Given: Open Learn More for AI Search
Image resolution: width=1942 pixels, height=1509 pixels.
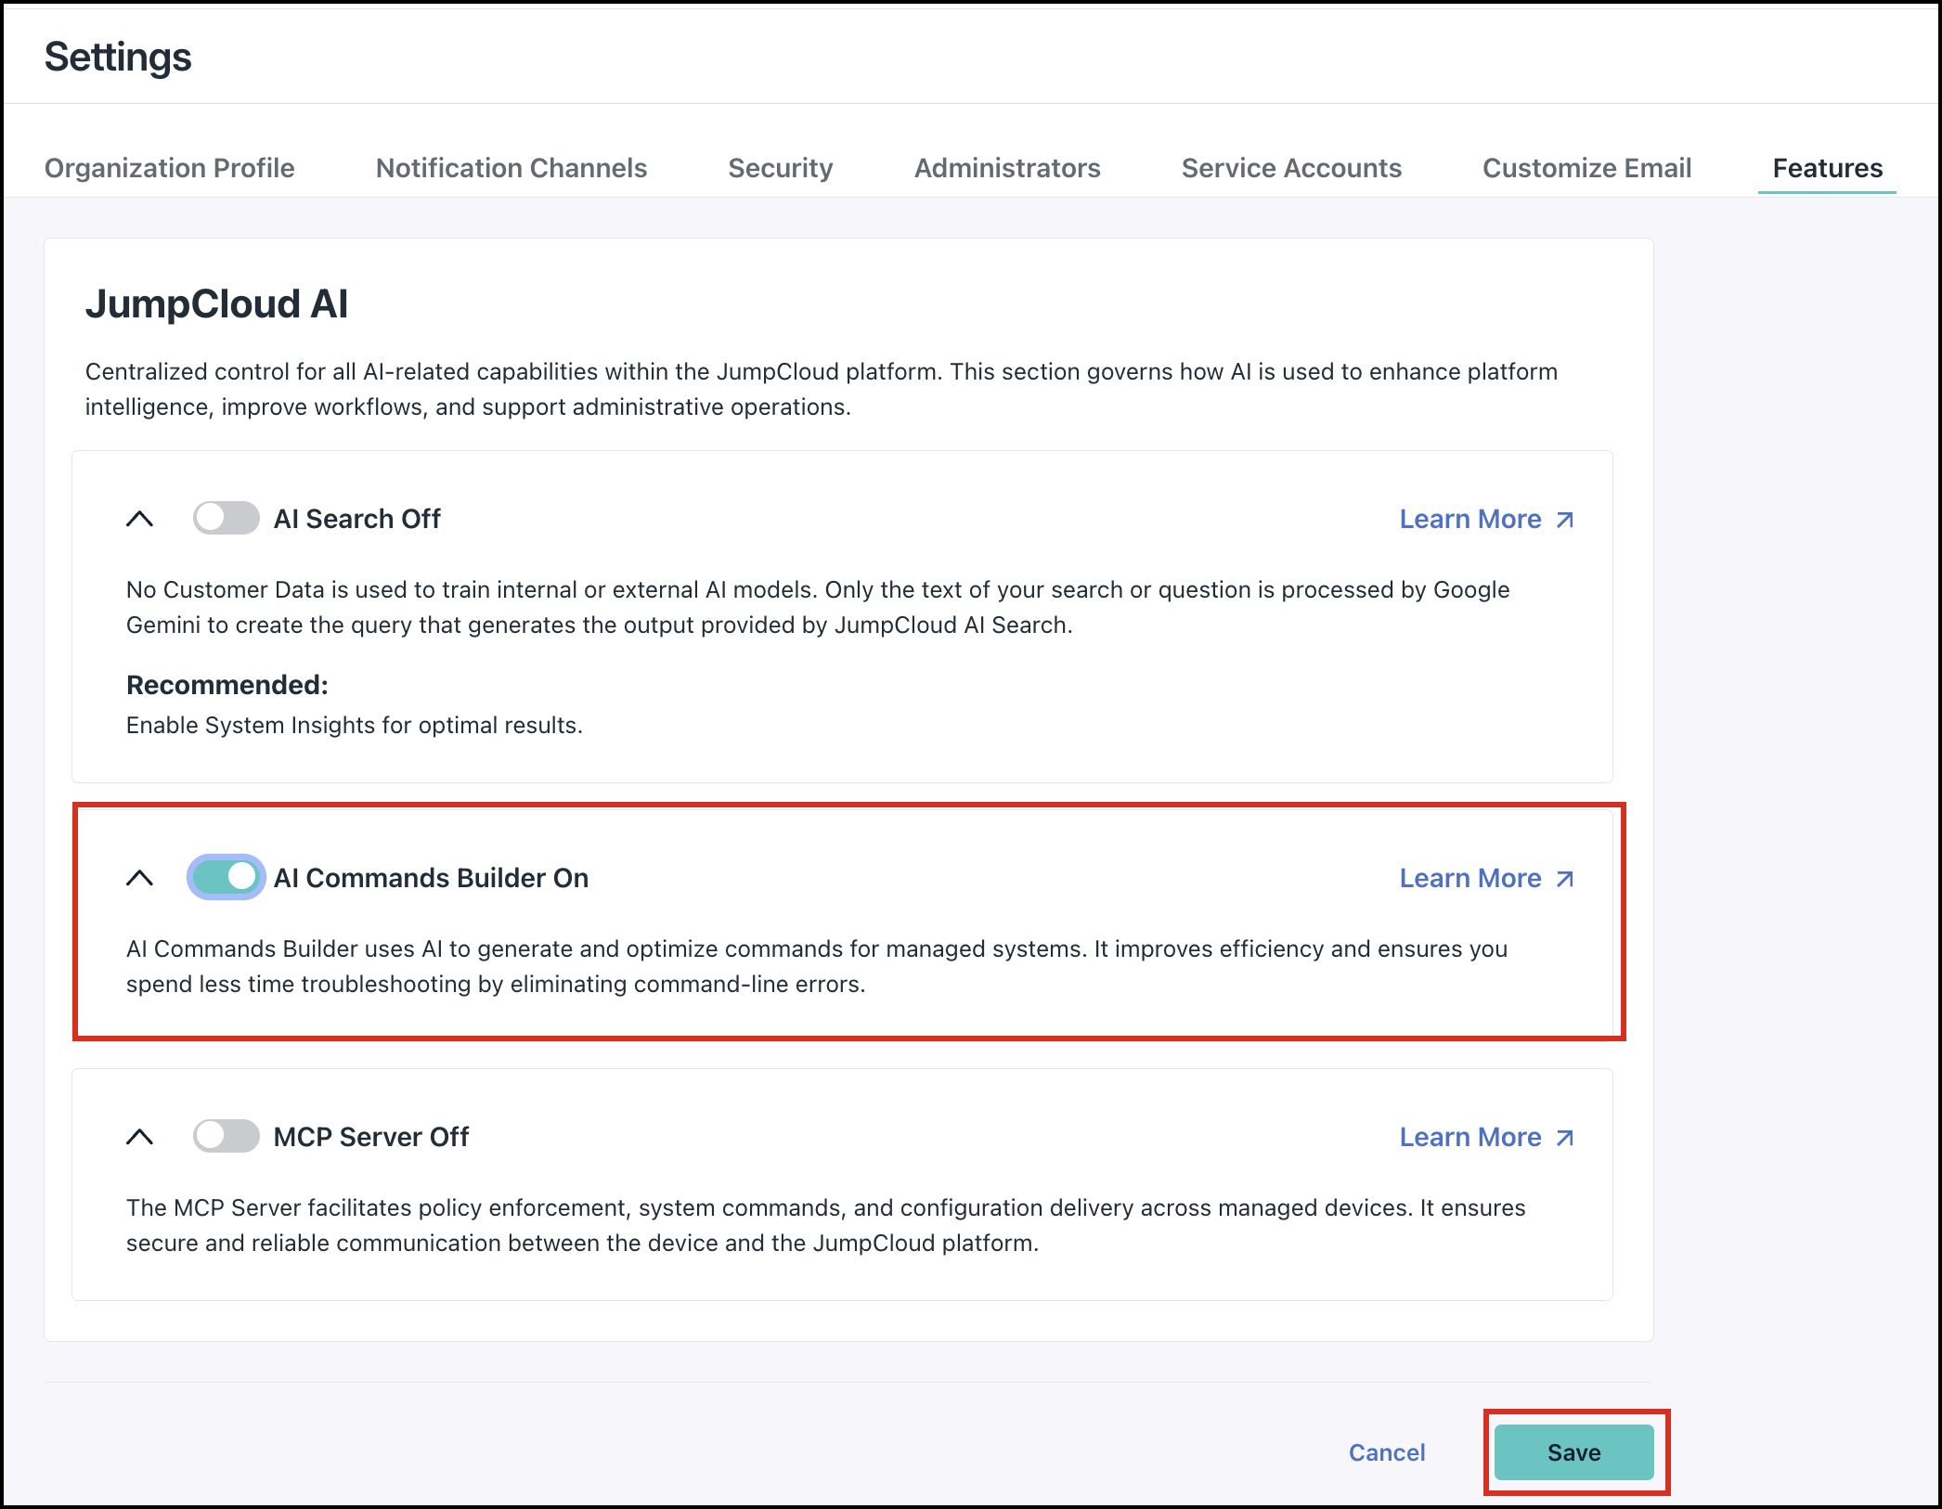Looking at the screenshot, I should [x=1471, y=519].
